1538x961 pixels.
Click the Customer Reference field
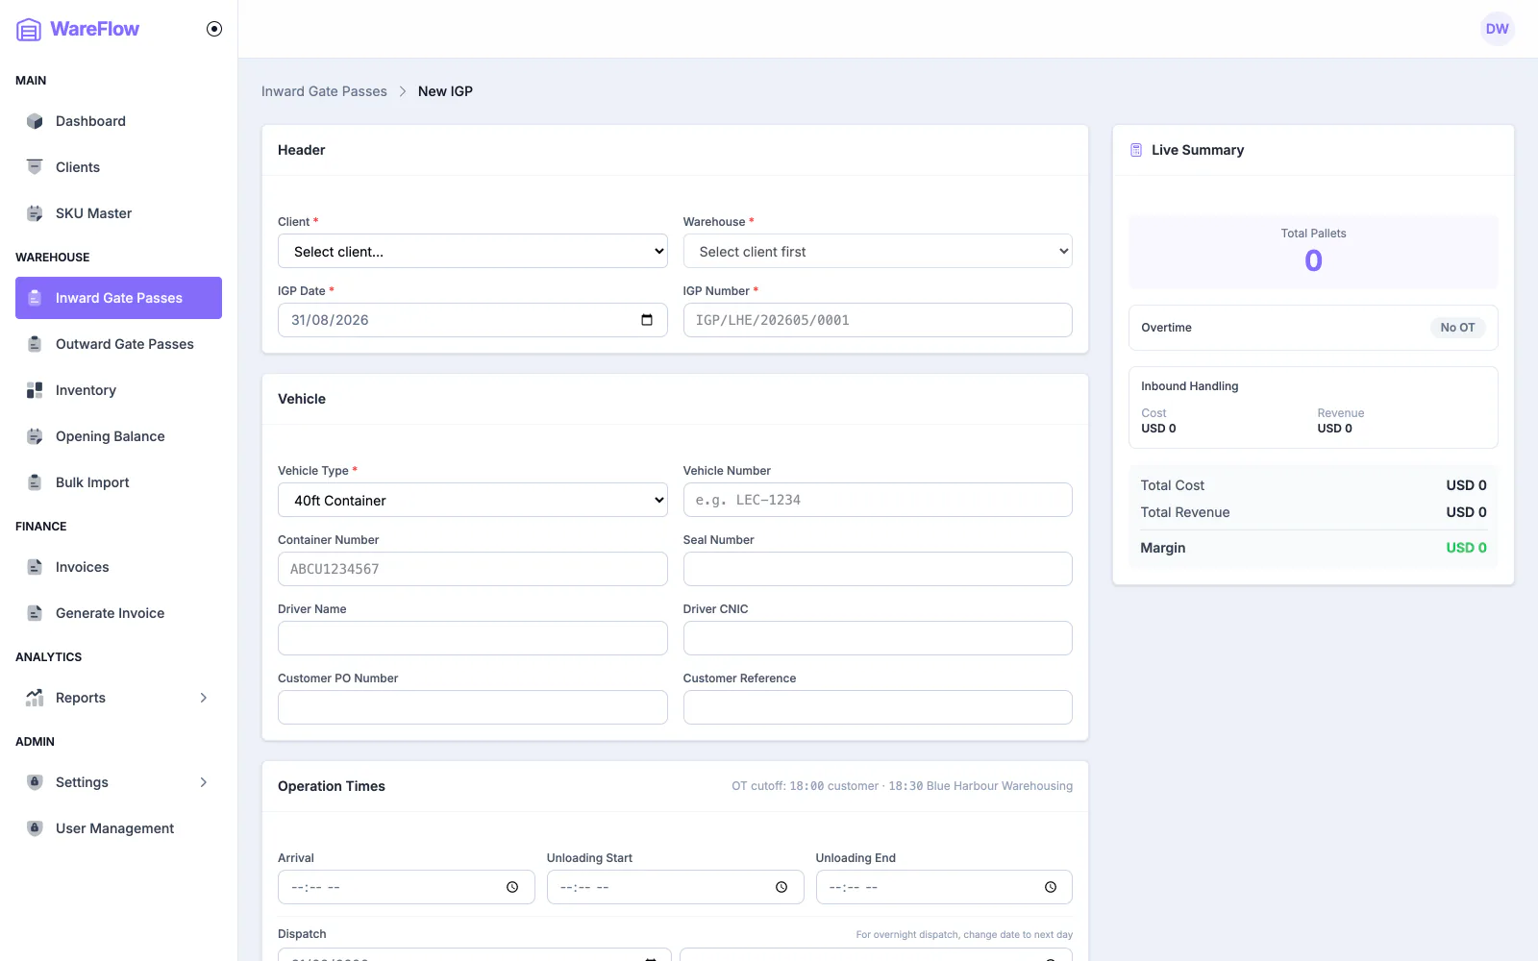click(878, 707)
